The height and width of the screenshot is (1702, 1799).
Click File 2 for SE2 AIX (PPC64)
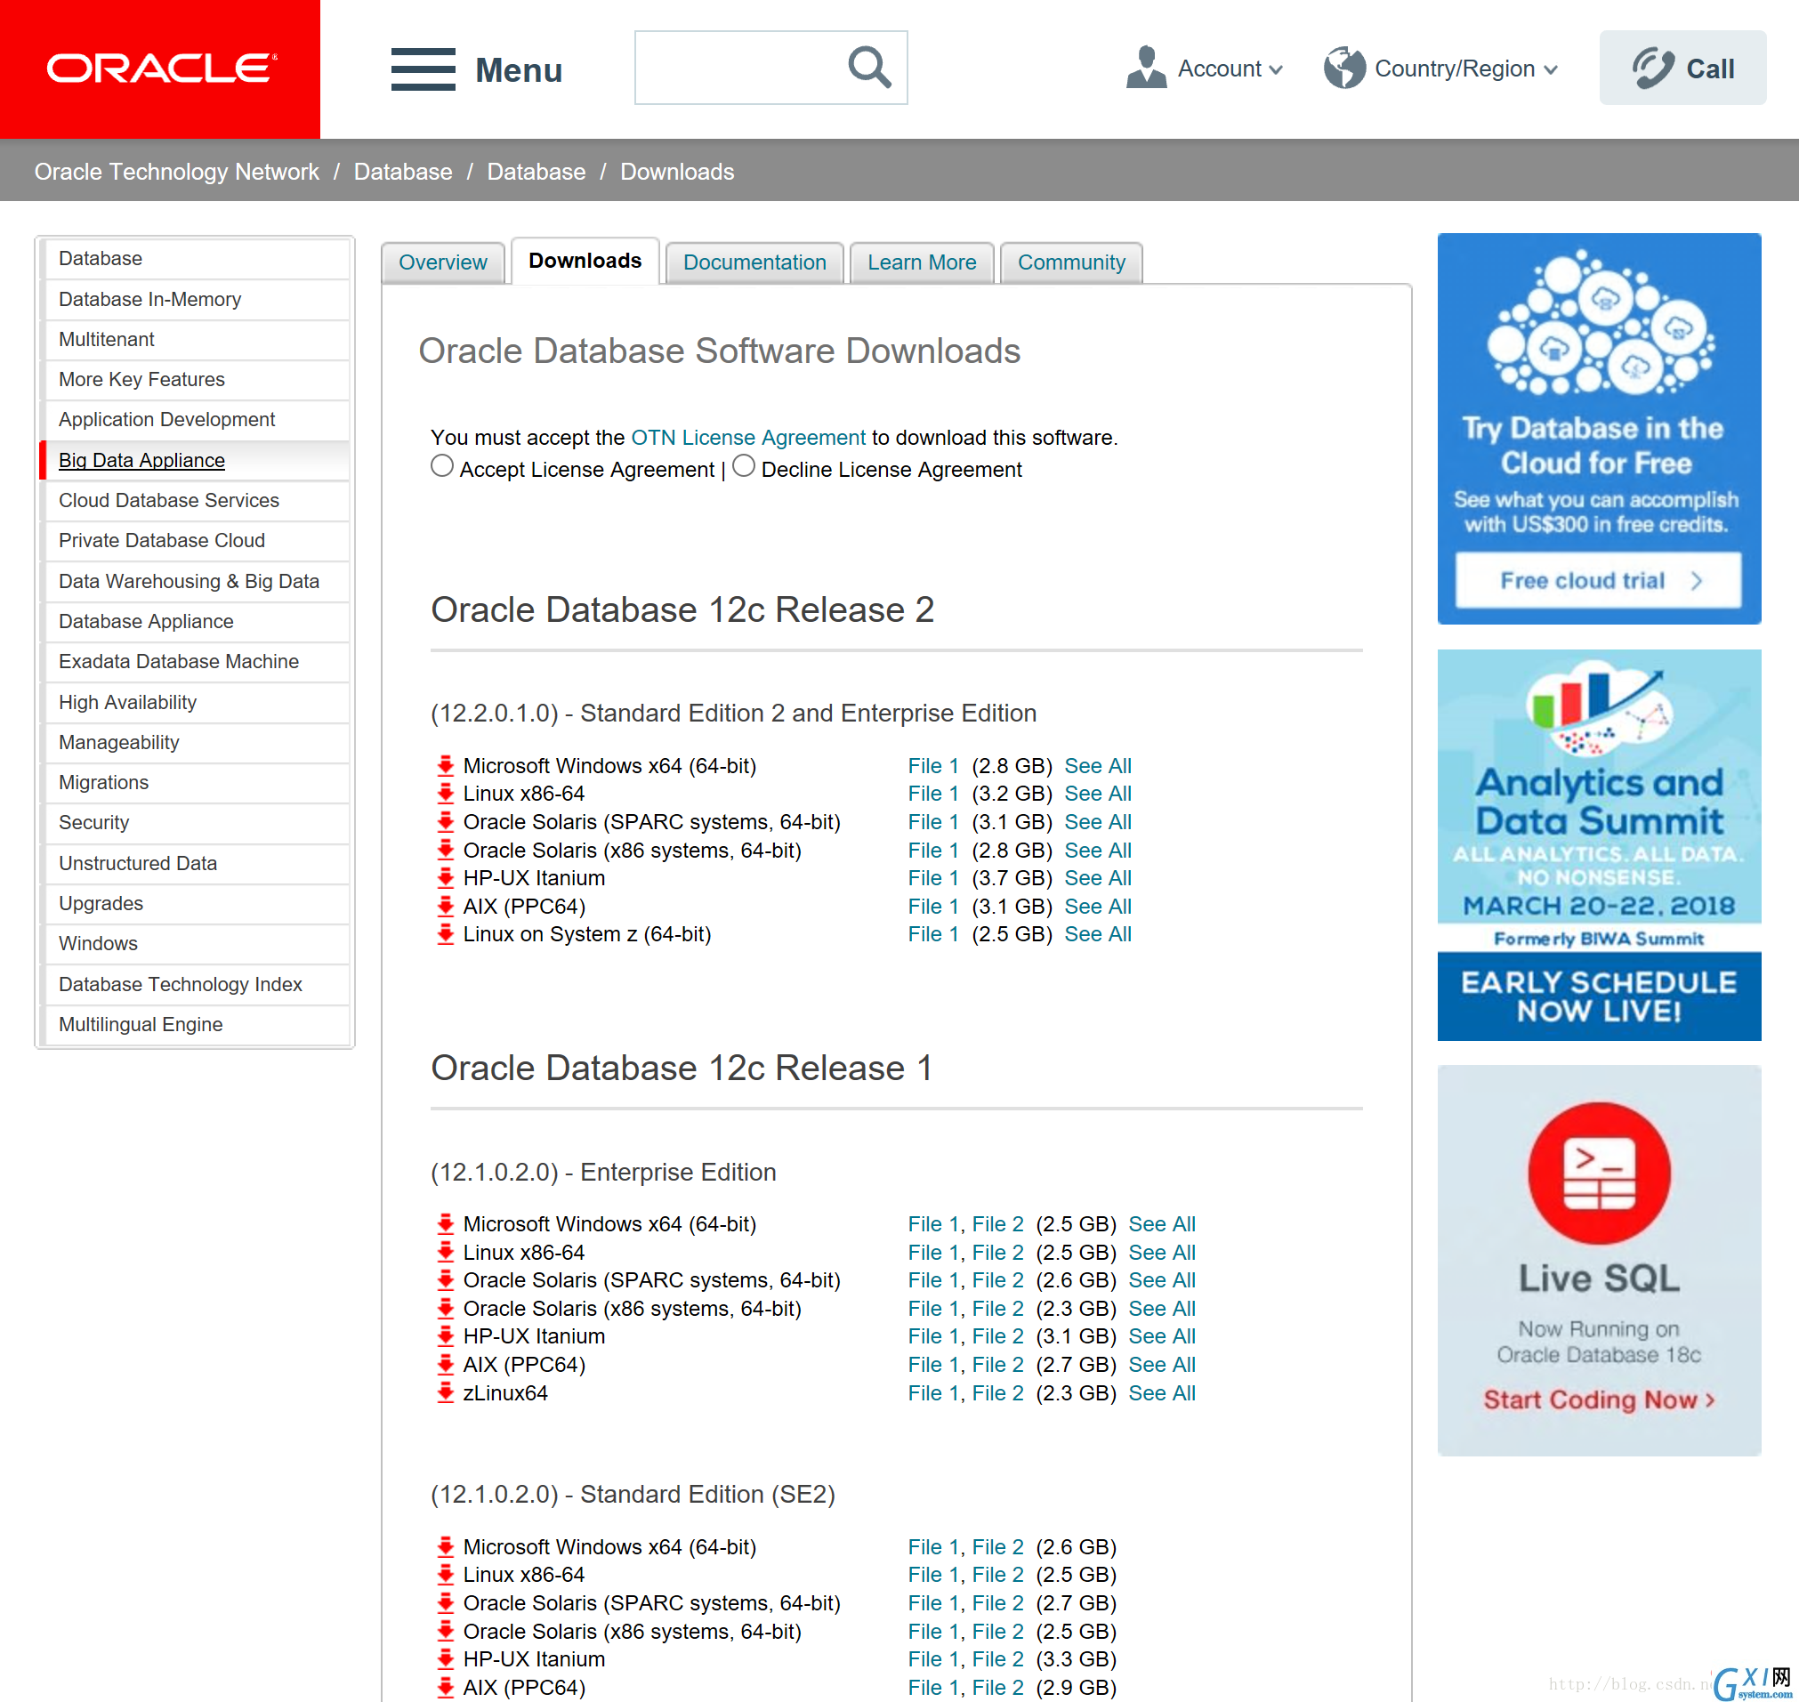(997, 1688)
